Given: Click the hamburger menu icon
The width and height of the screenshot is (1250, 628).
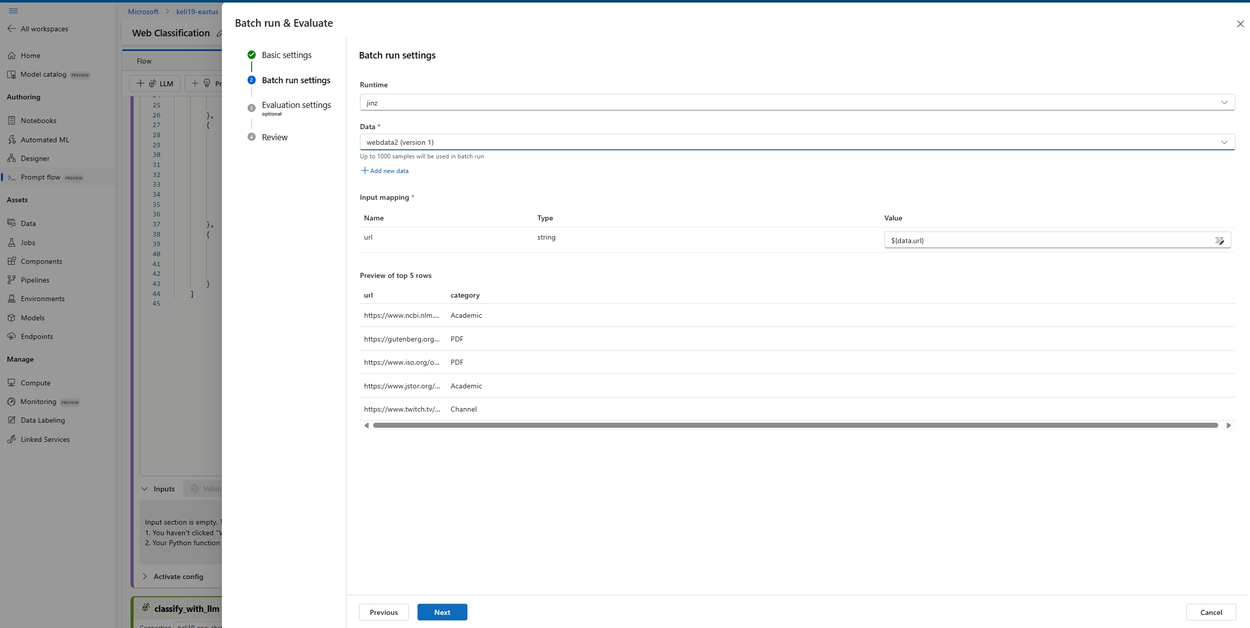Looking at the screenshot, I should coord(14,11).
